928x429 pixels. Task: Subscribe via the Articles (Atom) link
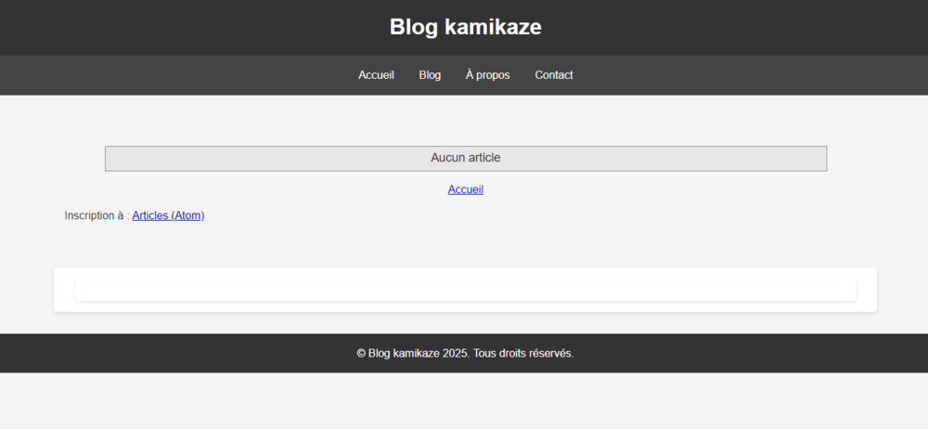click(168, 215)
